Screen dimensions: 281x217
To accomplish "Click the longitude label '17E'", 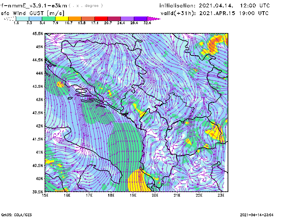I will coord(89,195).
